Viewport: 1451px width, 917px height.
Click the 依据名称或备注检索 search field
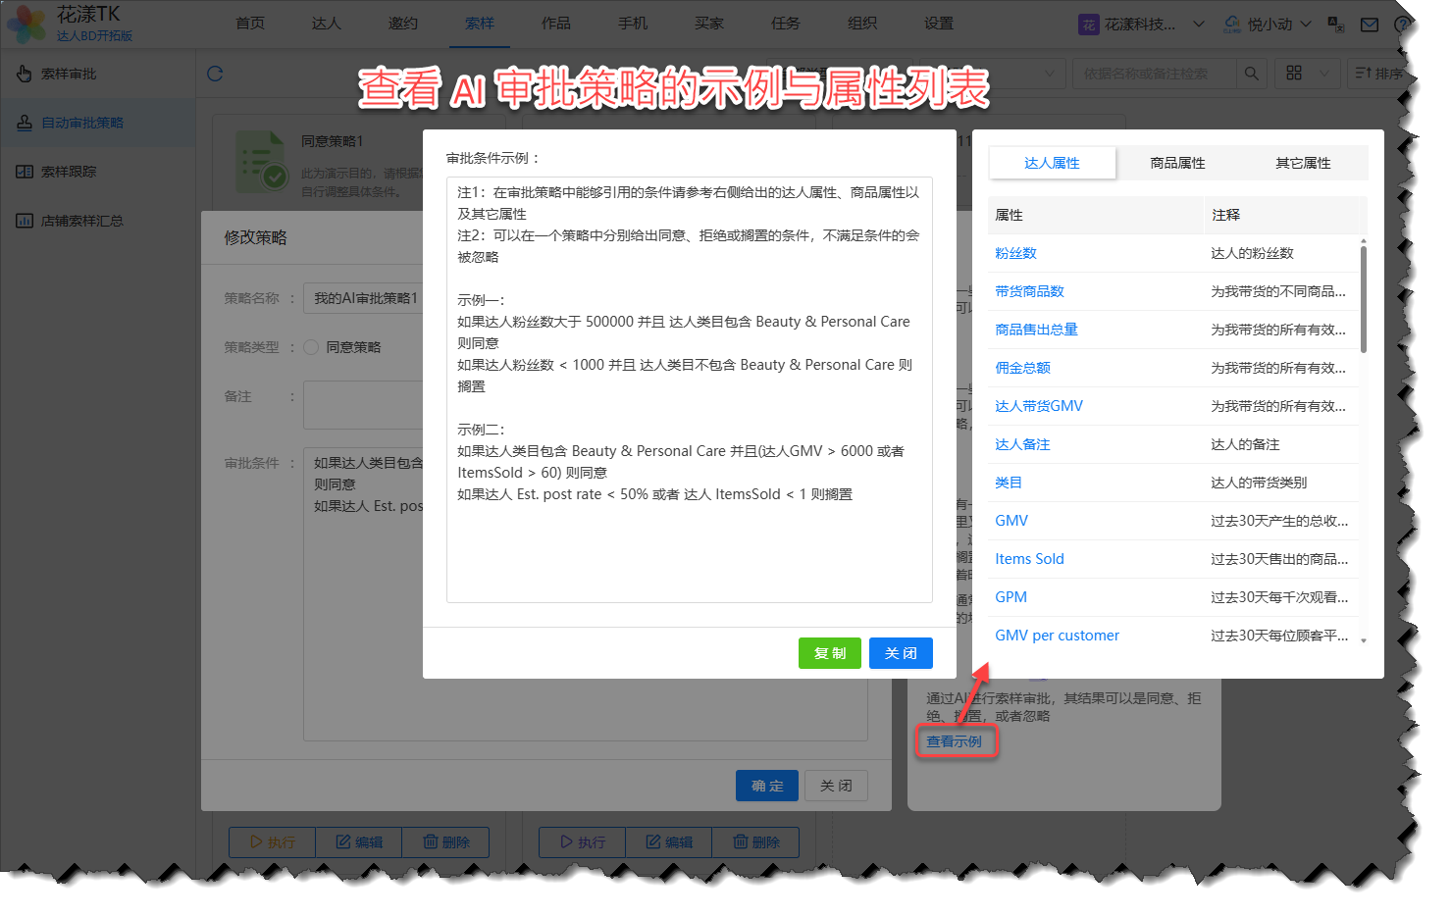(1153, 74)
